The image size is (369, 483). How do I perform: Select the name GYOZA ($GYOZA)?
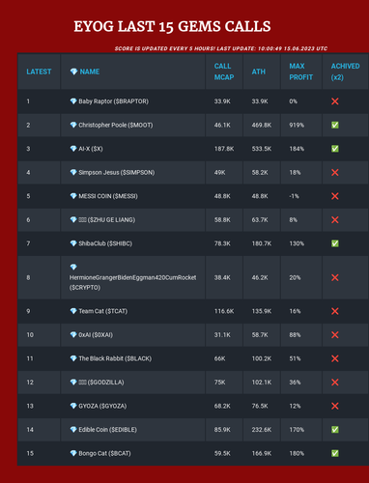102,406
